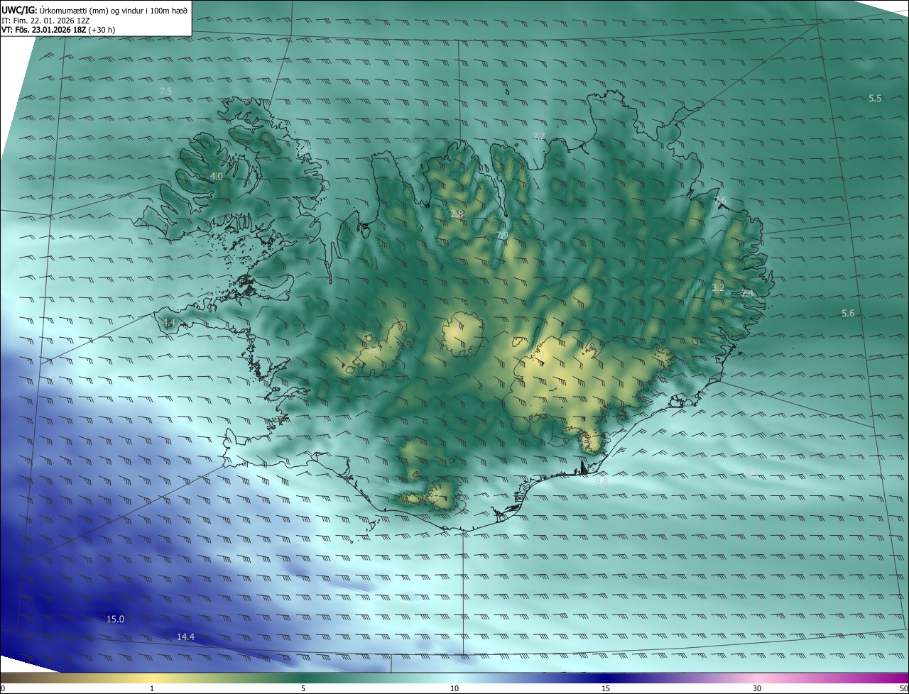Click the '4.0' value in the Westfjords

pos(217,176)
